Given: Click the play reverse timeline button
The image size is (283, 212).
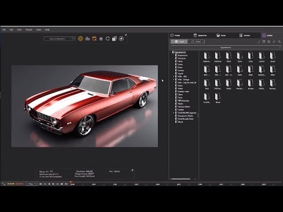Looking at the screenshot, I should pyautogui.click(x=49, y=184).
